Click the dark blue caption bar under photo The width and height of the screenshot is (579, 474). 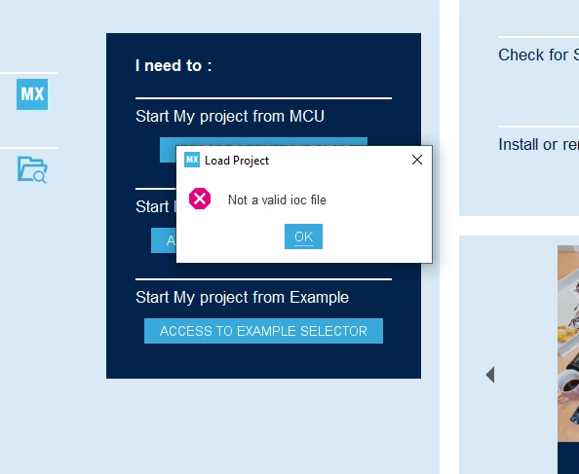pos(568,458)
